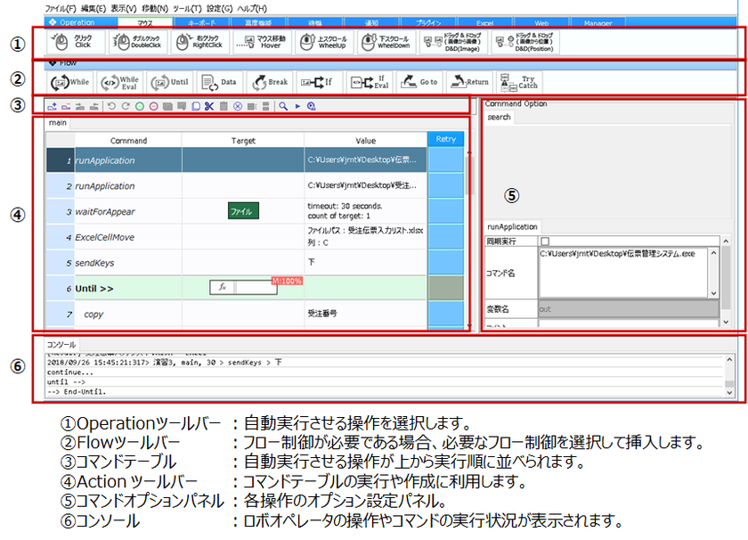Viewport: 748px width, 540px height.
Task: Insert a Try Catch flow control
Action: pos(519,82)
